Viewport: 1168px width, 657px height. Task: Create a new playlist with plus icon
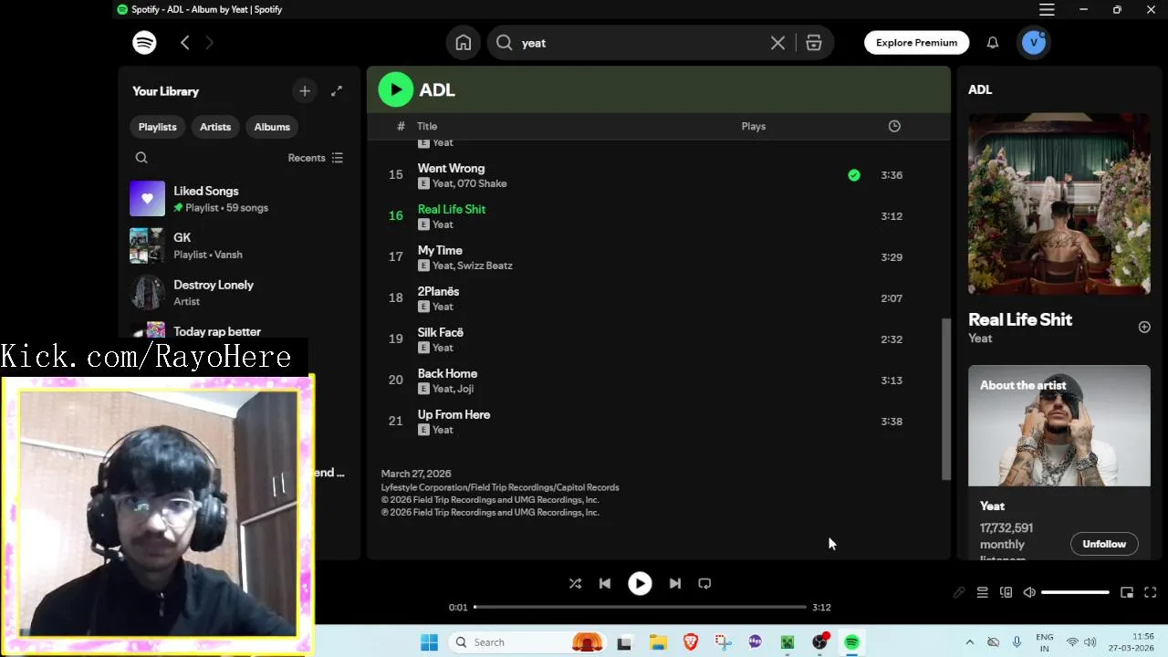point(305,90)
